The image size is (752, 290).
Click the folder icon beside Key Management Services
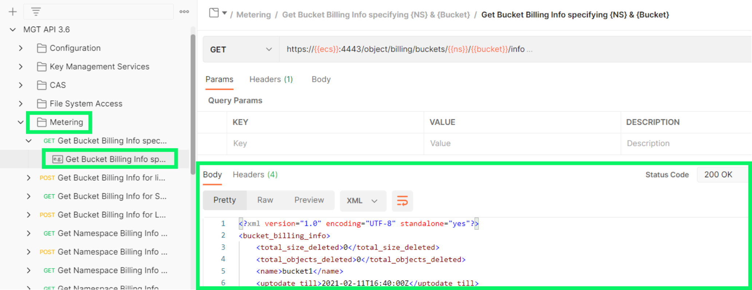click(42, 67)
